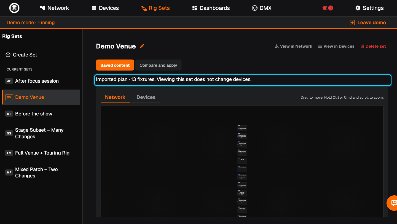Viewport: 397px width, 224px height.
Task: Click the Dashboards grid icon
Action: tap(195, 8)
